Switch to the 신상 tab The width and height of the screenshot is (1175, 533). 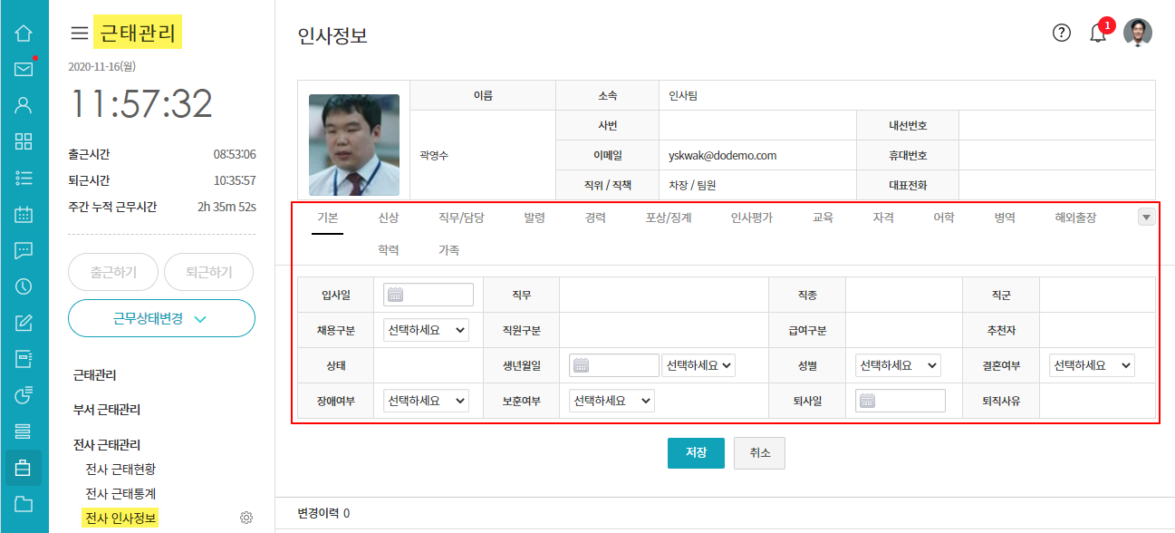click(x=389, y=218)
